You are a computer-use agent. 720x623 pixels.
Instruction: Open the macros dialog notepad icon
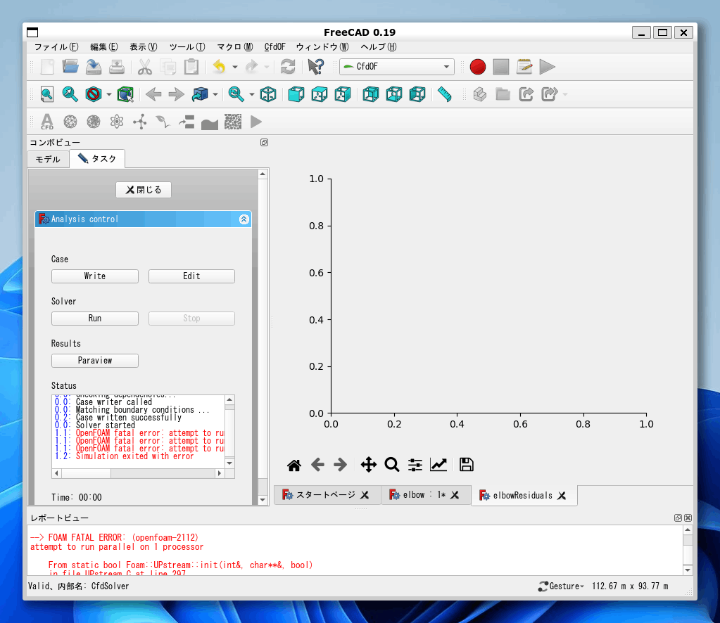(x=524, y=67)
